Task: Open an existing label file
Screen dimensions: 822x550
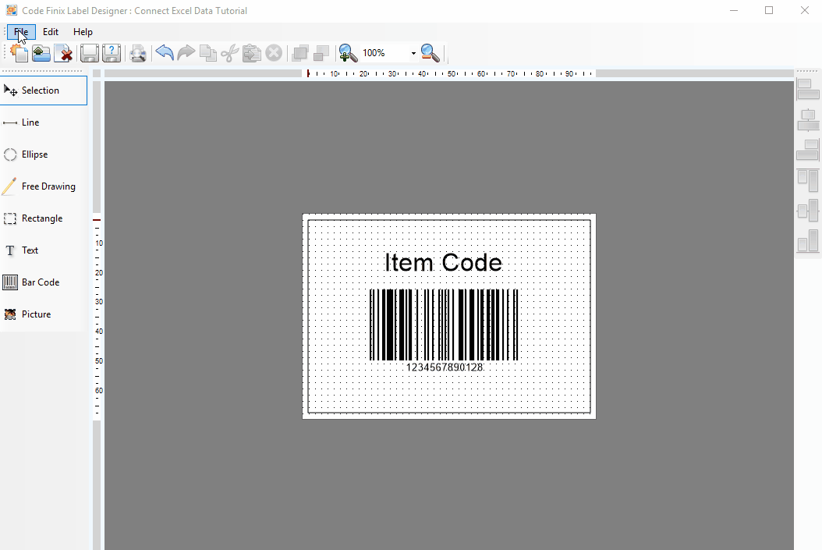Action: (x=41, y=53)
